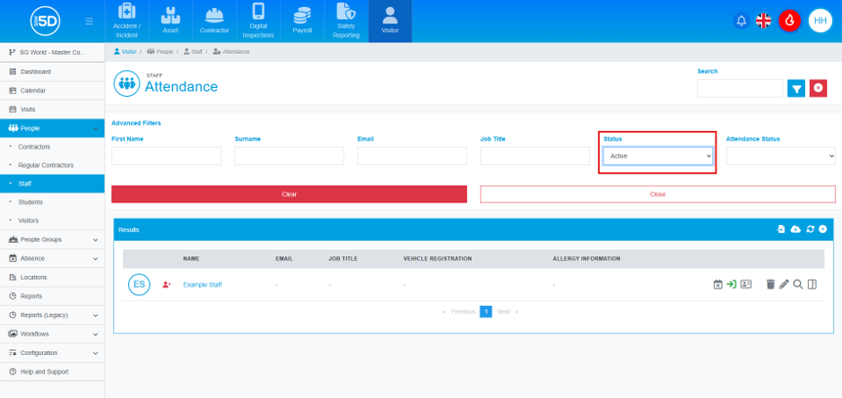Sign in Example Staff with green arrow
Image resolution: width=842 pixels, height=398 pixels.
(732, 285)
